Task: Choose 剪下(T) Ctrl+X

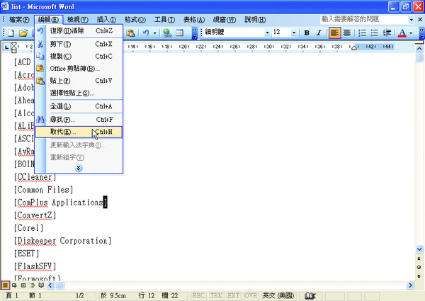Action: point(79,44)
